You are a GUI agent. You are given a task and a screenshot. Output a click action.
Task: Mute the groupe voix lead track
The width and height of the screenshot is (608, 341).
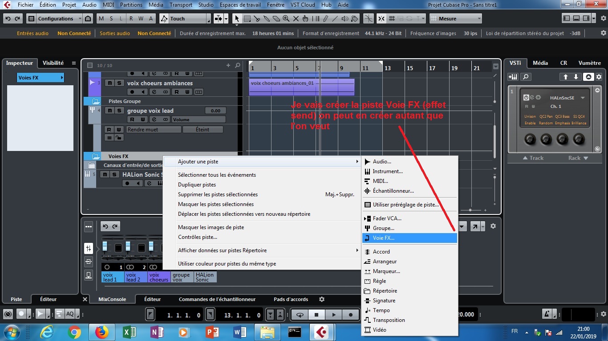point(109,111)
